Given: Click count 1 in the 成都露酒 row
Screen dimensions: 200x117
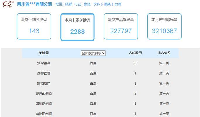Looking at the screenshot, I should click(x=135, y=73).
